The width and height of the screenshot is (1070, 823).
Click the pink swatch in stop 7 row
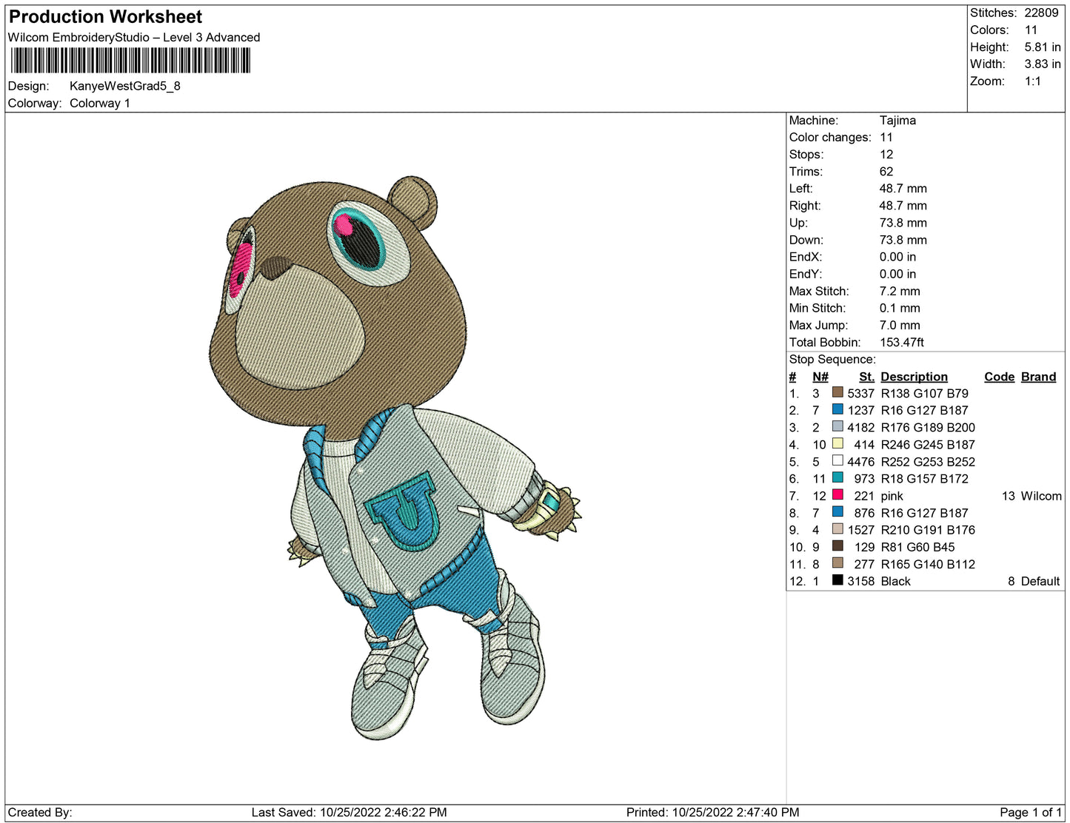coord(837,494)
